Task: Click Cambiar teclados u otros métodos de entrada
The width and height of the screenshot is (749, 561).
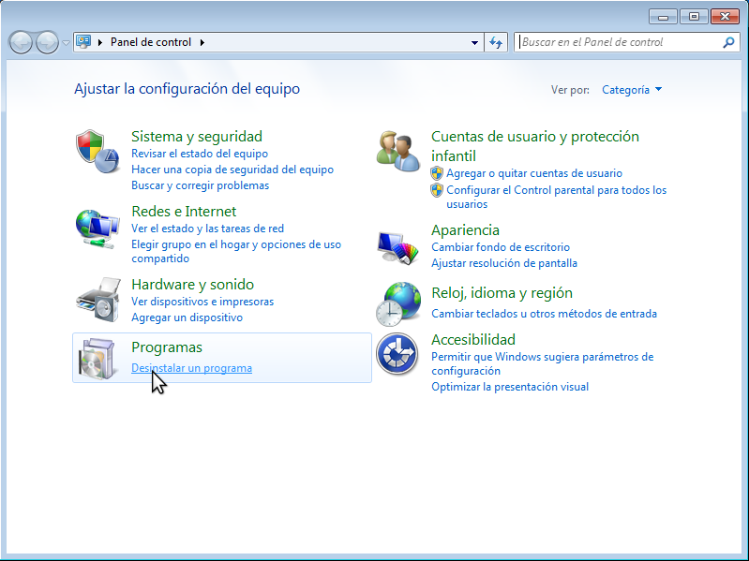Action: pyautogui.click(x=544, y=314)
